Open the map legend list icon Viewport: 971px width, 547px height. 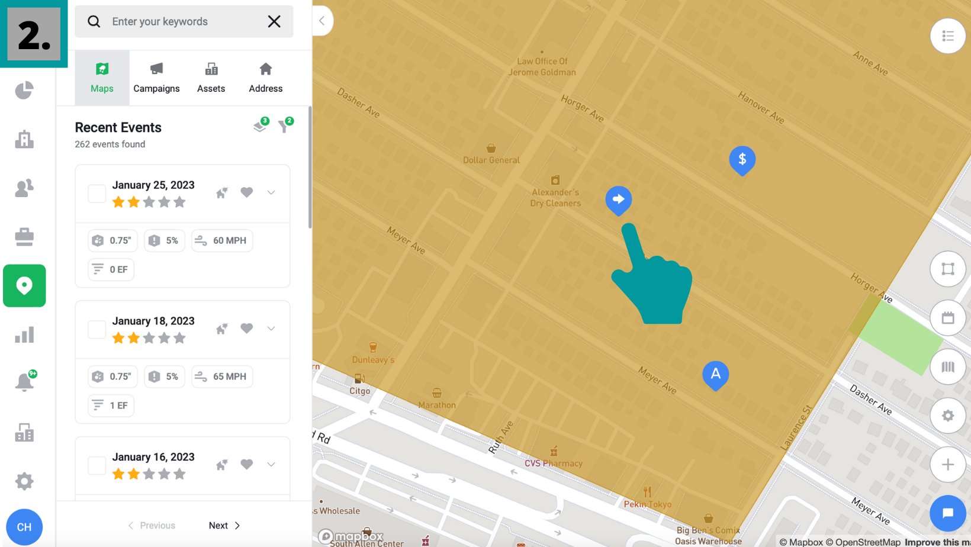948,36
